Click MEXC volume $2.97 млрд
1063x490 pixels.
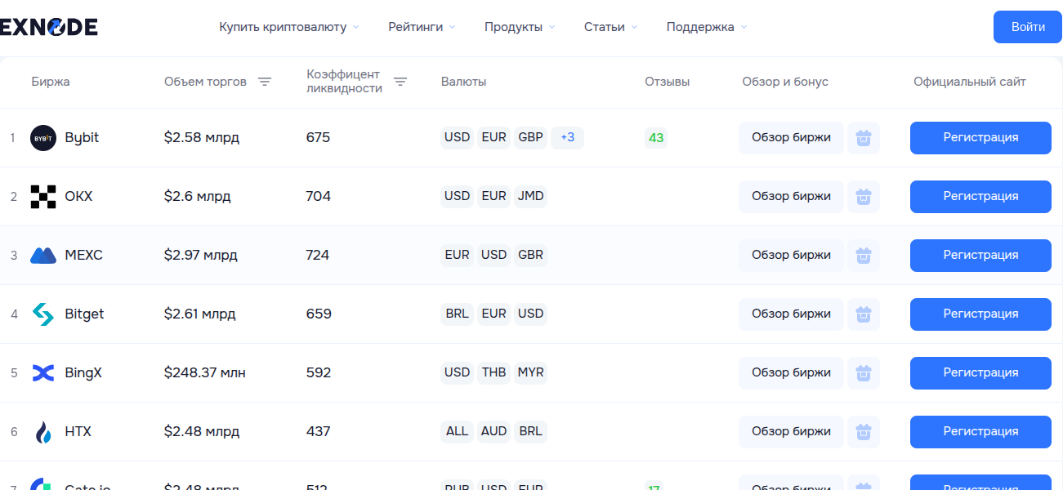coord(201,256)
